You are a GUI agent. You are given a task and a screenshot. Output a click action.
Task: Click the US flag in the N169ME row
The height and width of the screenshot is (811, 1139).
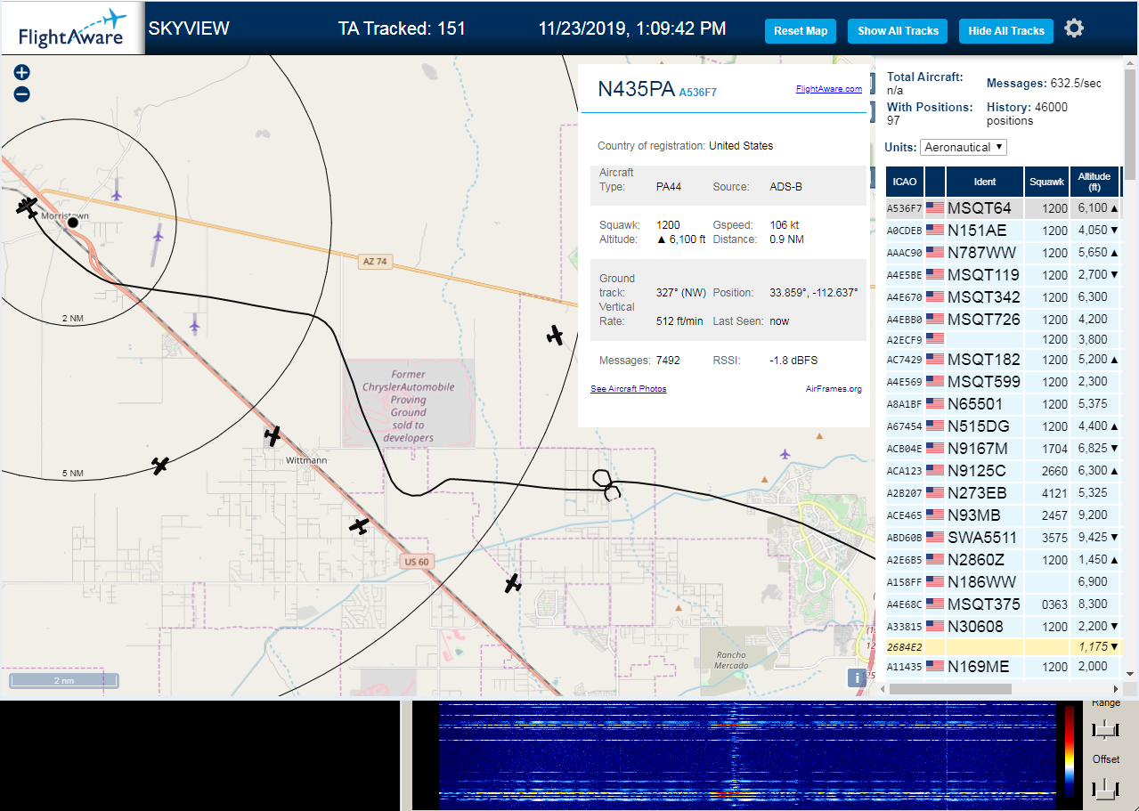pos(935,667)
